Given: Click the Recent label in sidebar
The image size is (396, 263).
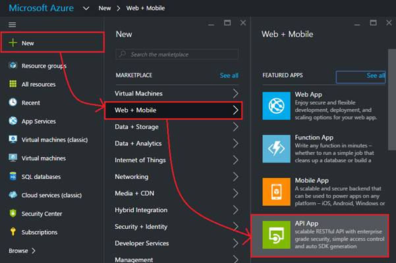Looking at the screenshot, I should [31, 103].
